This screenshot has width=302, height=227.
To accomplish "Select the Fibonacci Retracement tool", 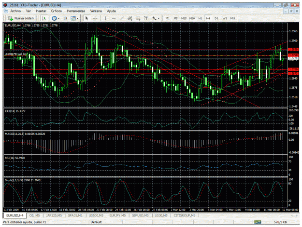I will coord(138,18).
